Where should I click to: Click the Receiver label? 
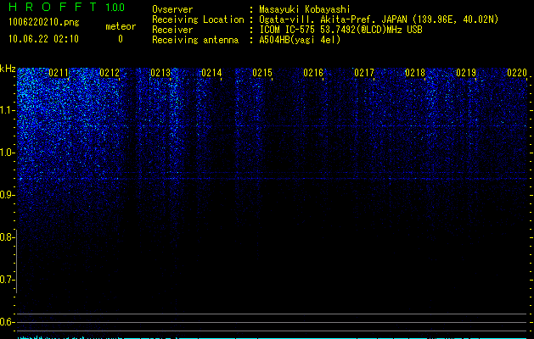click(x=172, y=30)
